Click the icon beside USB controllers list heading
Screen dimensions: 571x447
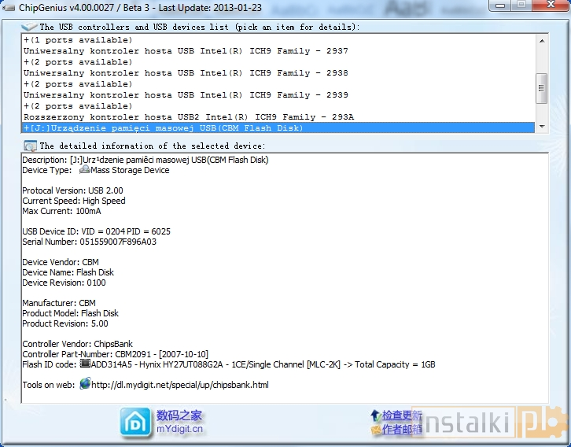click(x=30, y=27)
